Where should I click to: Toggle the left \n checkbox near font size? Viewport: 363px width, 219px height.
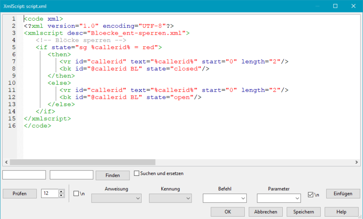[x=76, y=194]
